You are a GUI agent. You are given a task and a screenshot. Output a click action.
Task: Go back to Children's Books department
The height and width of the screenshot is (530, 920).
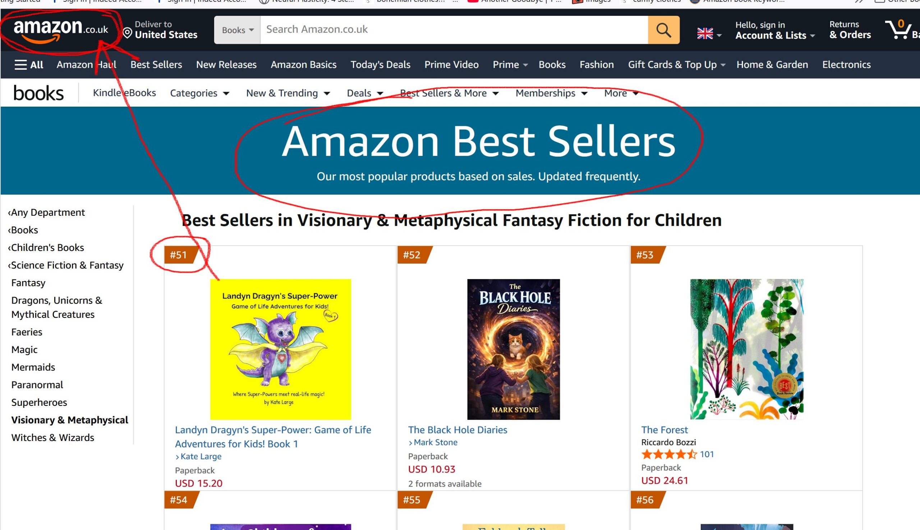47,247
